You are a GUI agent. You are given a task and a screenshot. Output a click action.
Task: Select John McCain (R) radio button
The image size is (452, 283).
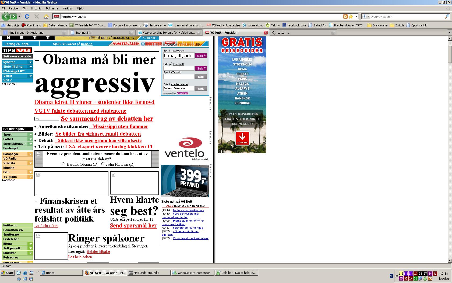tap(103, 164)
